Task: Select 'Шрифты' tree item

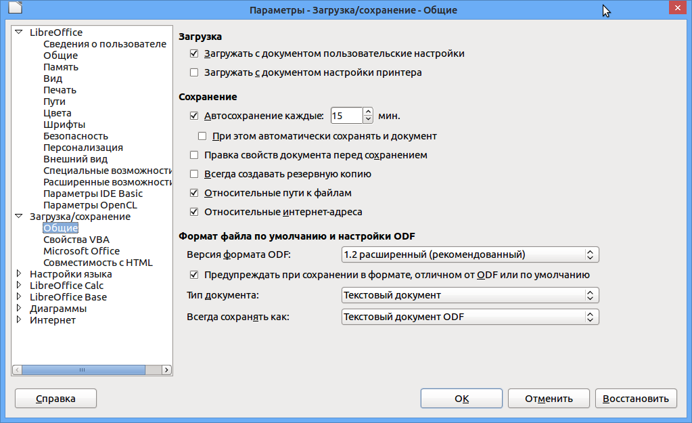Action: pyautogui.click(x=64, y=124)
